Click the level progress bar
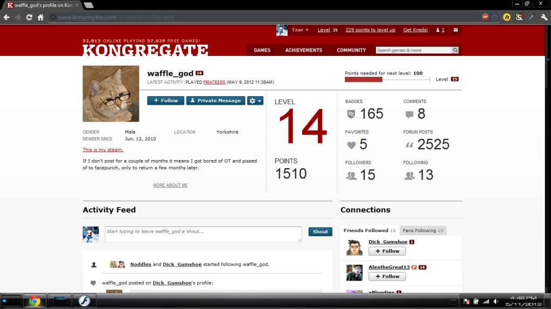The height and width of the screenshot is (309, 551). (387, 80)
